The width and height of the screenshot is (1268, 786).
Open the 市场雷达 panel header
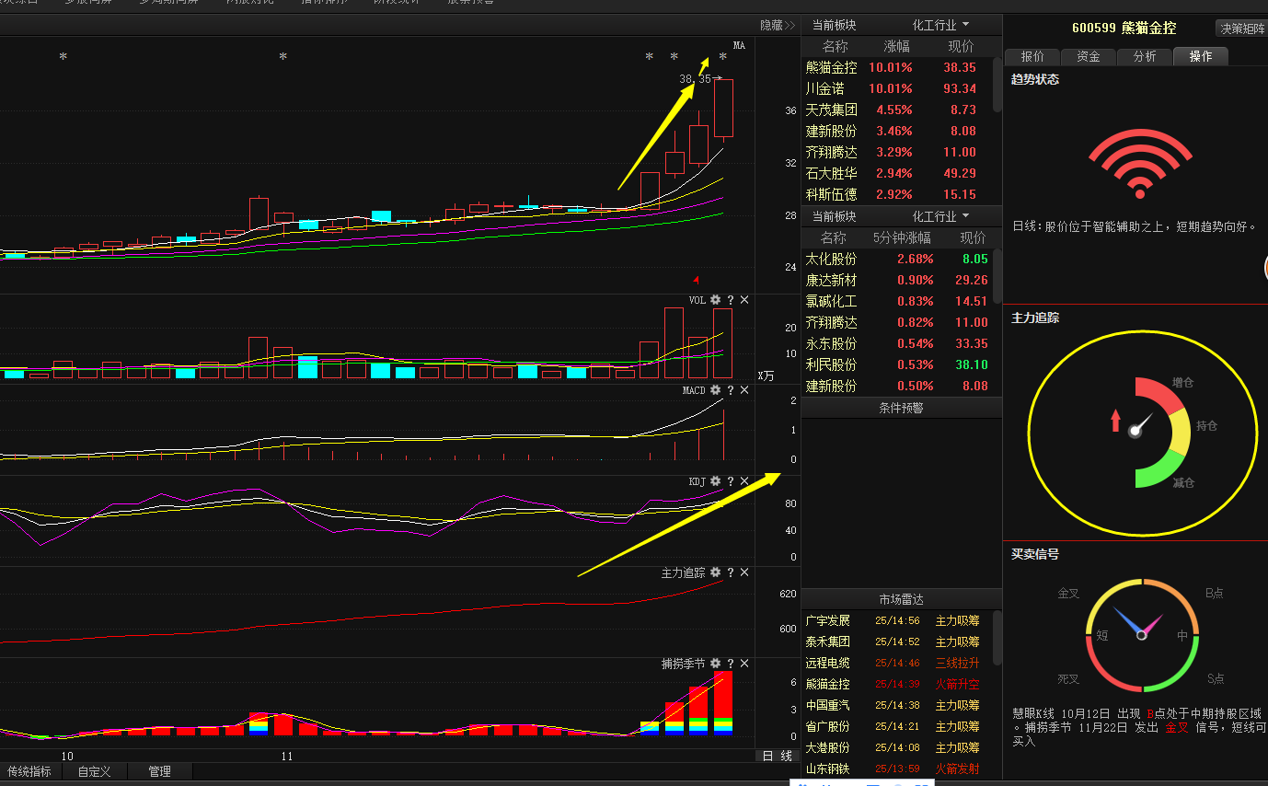coord(902,599)
